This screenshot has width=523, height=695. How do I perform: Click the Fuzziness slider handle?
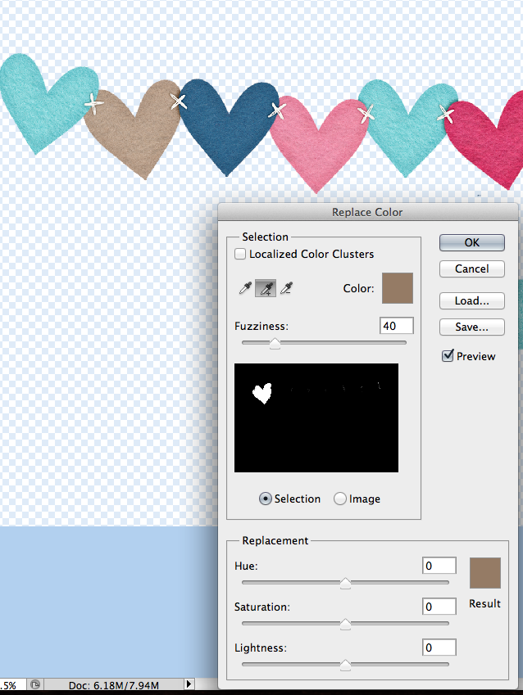click(x=275, y=344)
